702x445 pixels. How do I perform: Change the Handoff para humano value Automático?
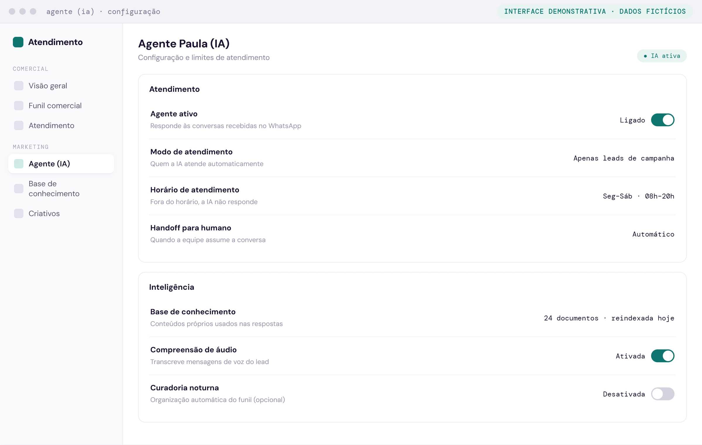click(653, 234)
